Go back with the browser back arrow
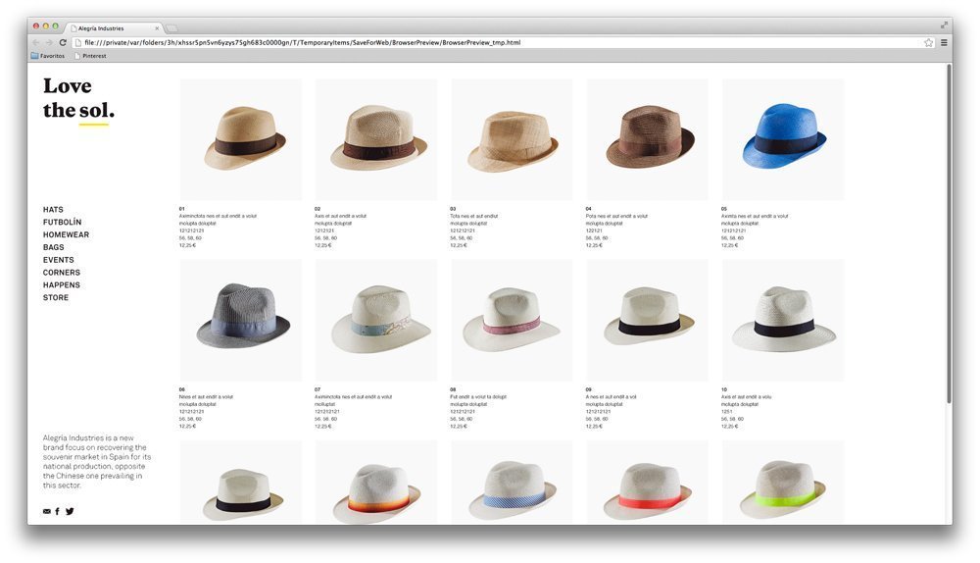The width and height of the screenshot is (980, 563). pos(36,43)
